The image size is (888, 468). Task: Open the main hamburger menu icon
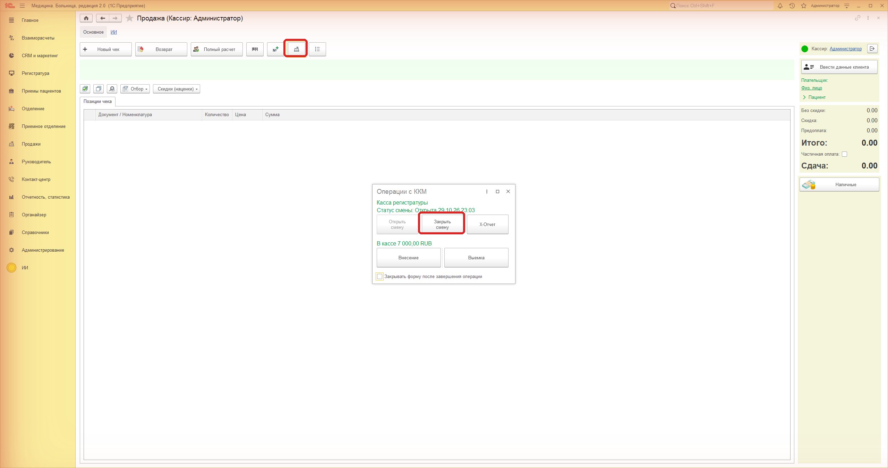point(22,6)
